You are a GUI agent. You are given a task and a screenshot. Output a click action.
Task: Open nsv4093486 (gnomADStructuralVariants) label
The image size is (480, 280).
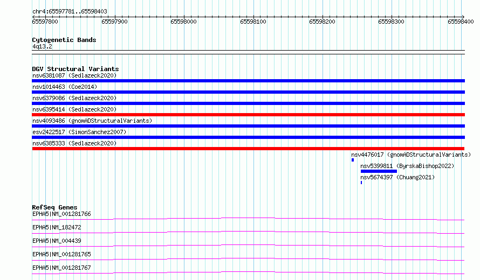coord(92,121)
